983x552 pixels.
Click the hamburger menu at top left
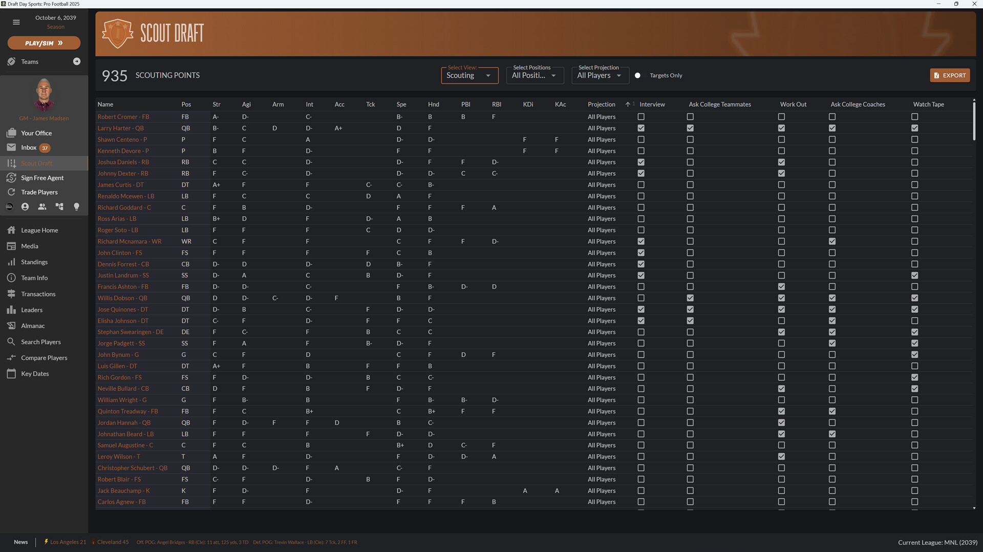pyautogui.click(x=16, y=22)
